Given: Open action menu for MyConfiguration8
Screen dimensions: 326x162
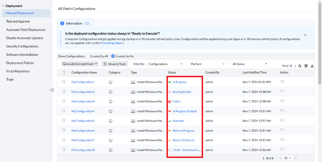Looking at the screenshot, I should pos(282,149).
